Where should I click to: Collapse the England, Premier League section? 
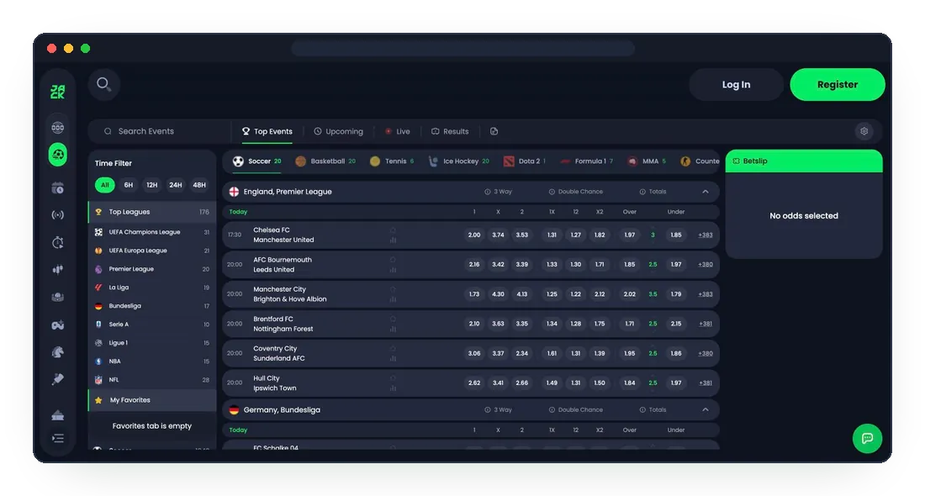tap(706, 192)
